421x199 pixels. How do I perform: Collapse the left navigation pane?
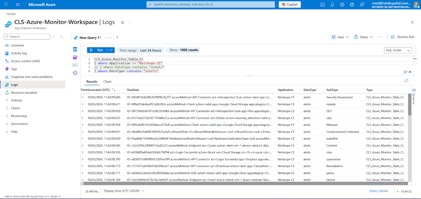point(62,36)
